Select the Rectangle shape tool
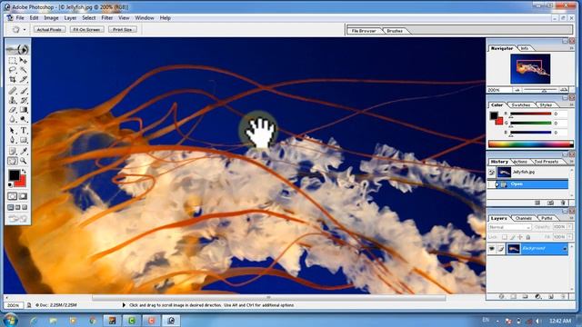Viewport: 582px width, 327px height. tap(24, 140)
